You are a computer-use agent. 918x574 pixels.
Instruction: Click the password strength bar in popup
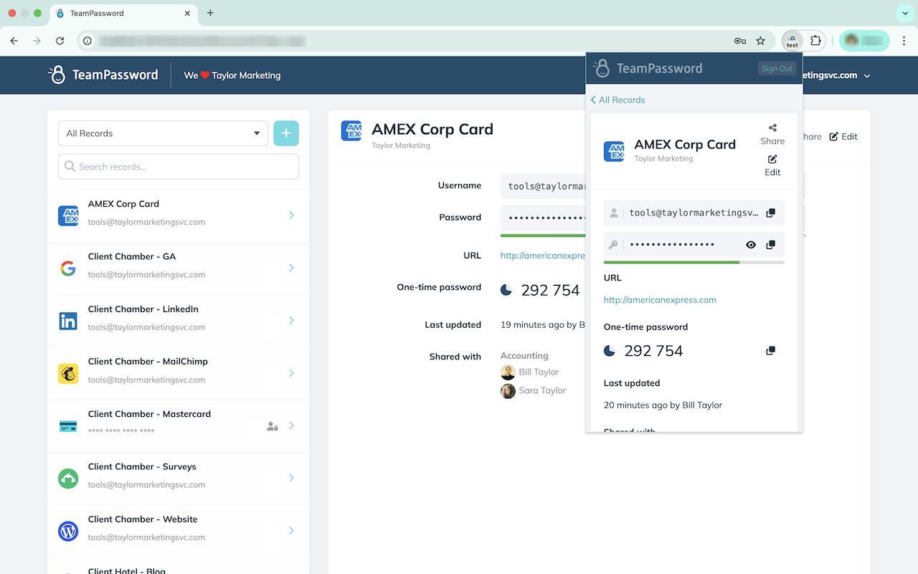click(x=694, y=263)
